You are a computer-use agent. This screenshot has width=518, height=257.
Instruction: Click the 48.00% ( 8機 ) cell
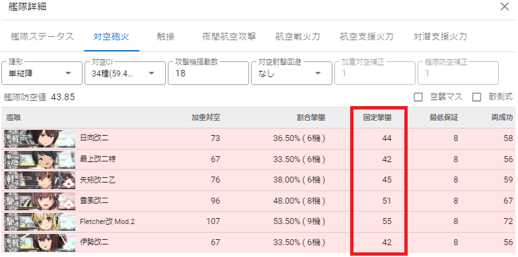(299, 201)
